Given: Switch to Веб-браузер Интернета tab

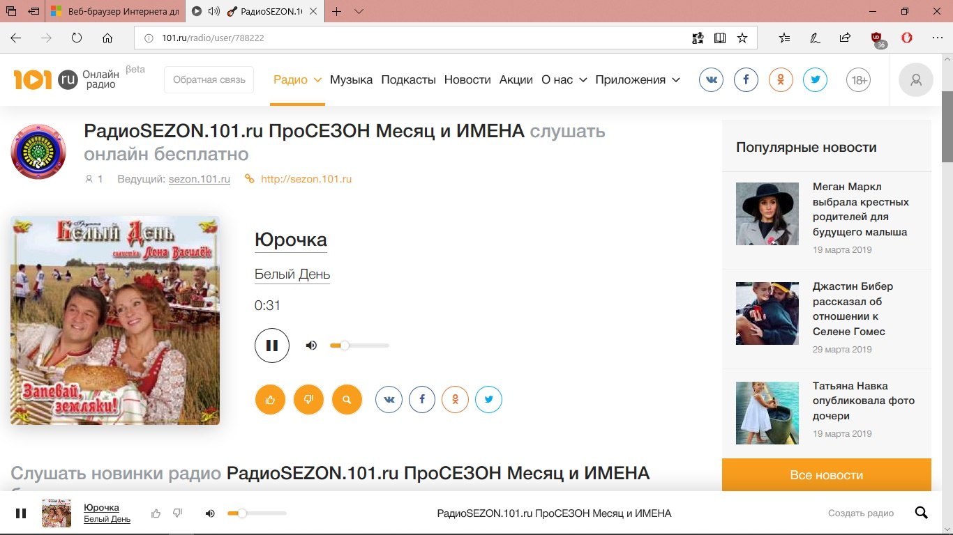Looking at the screenshot, I should coord(115,11).
